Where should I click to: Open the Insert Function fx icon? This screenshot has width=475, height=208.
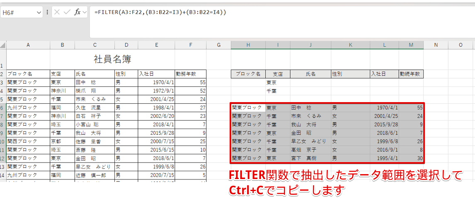pyautogui.click(x=78, y=12)
